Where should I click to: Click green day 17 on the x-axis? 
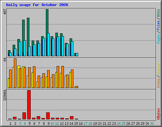tap(85, 124)
